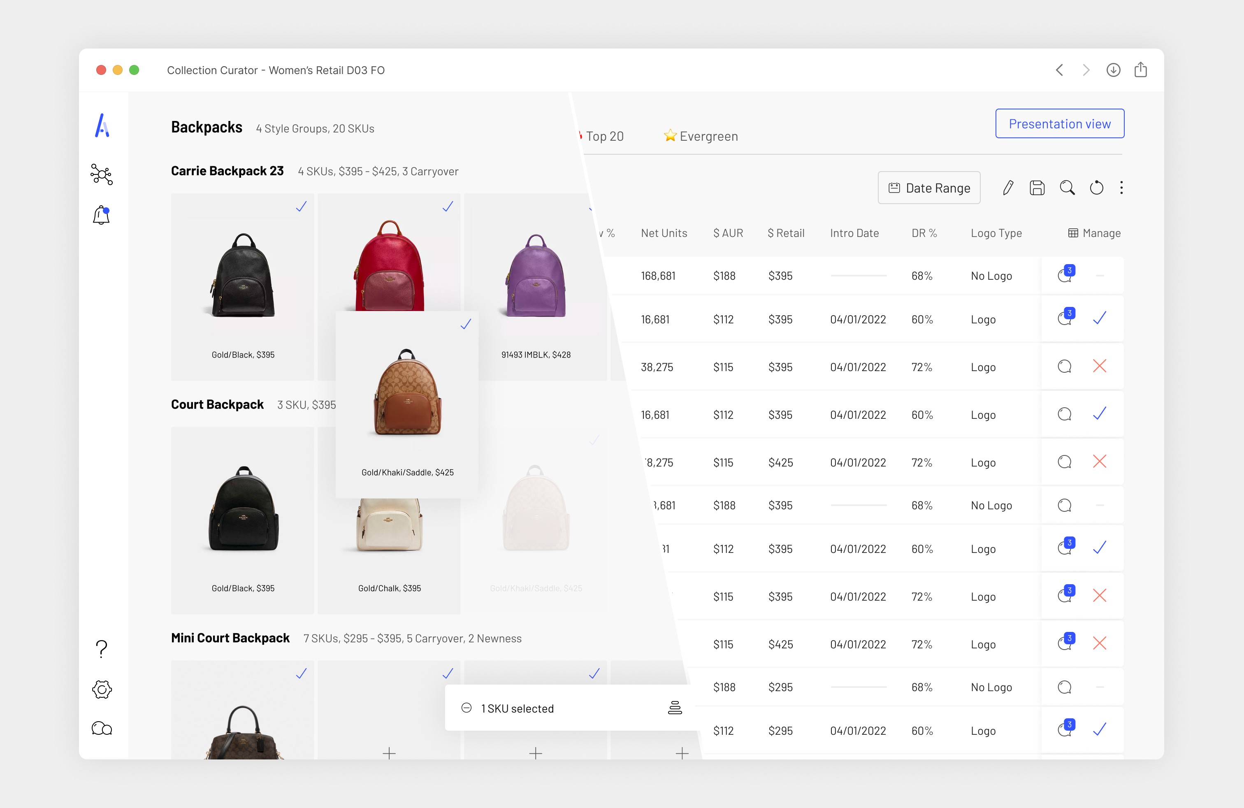The width and height of the screenshot is (1244, 808).
Task: Click the save floppy disk icon
Action: (1037, 188)
